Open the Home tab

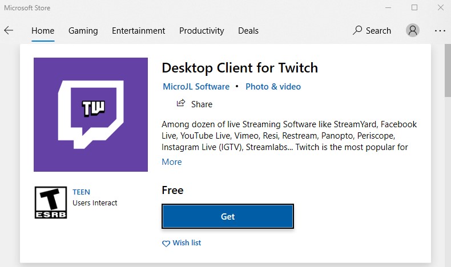(43, 30)
